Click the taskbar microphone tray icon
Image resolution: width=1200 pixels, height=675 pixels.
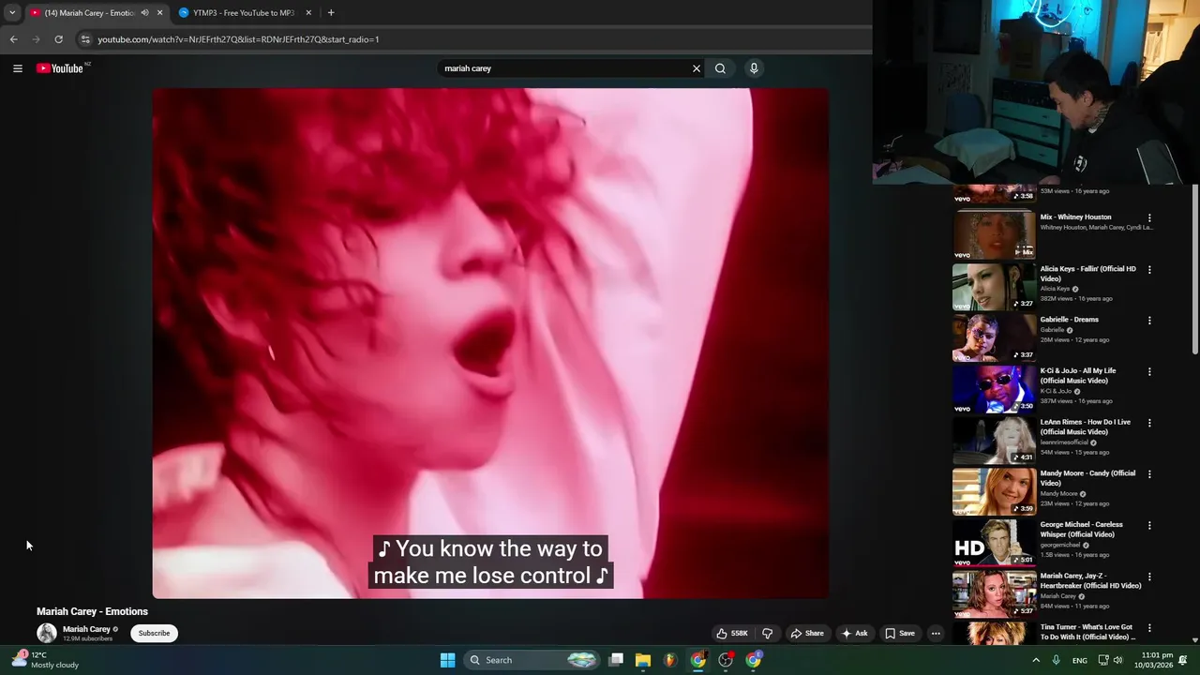tap(1057, 660)
